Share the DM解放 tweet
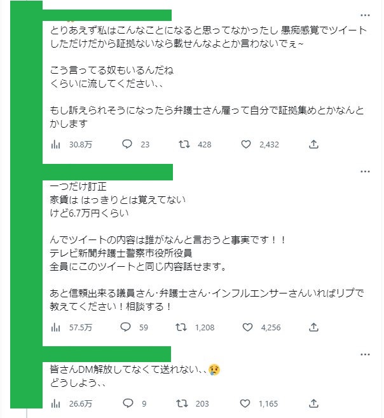The height and width of the screenshot is (418, 384). (313, 403)
